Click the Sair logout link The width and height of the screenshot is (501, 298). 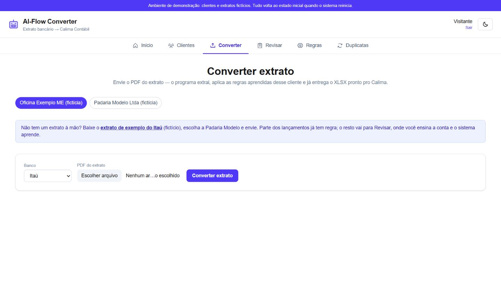[x=469, y=28]
